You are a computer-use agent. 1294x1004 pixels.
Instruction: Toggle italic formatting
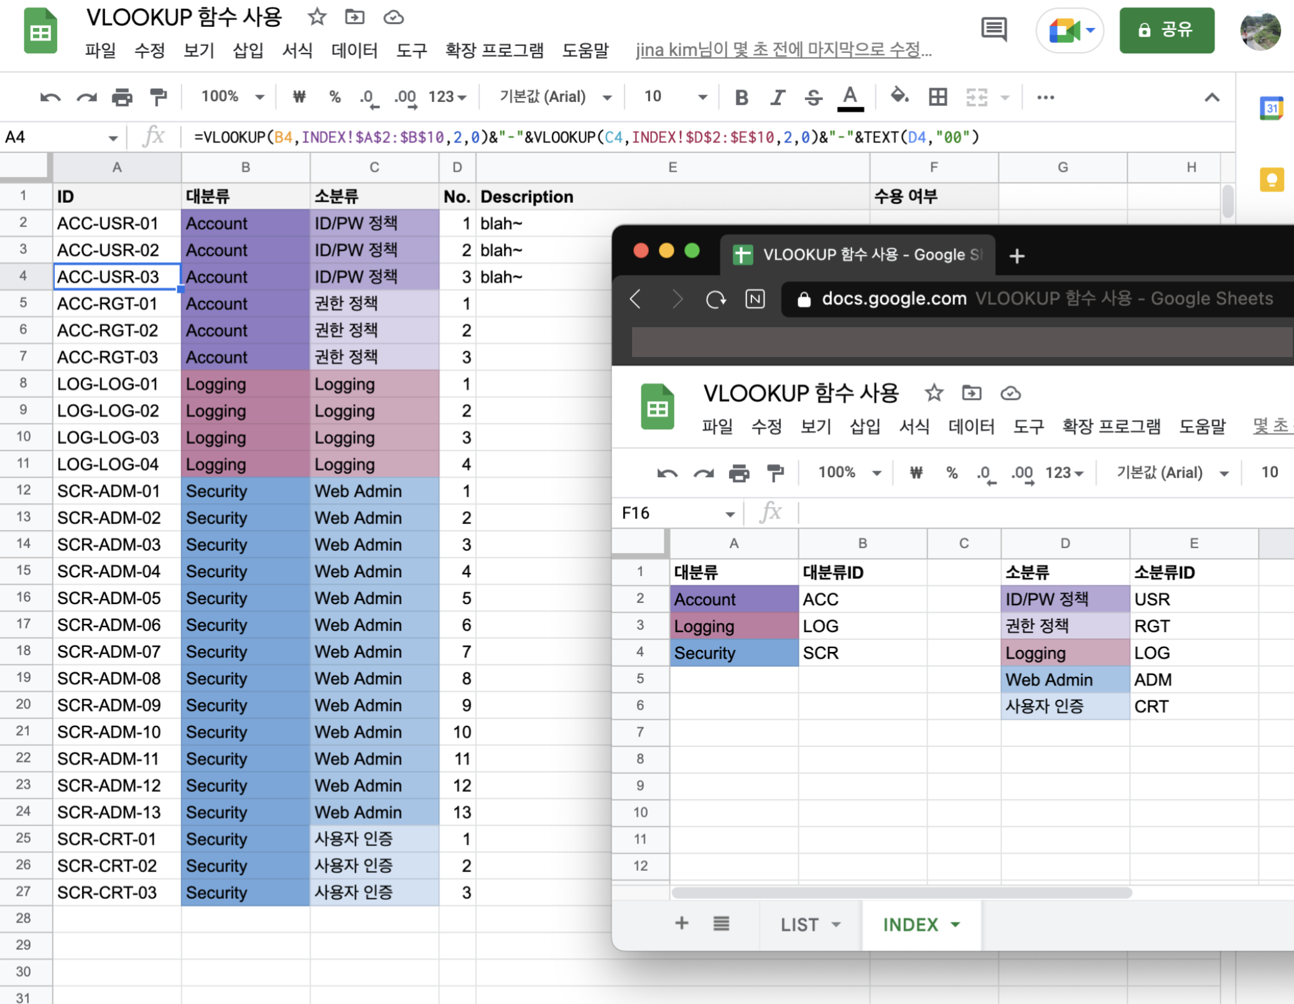point(778,97)
